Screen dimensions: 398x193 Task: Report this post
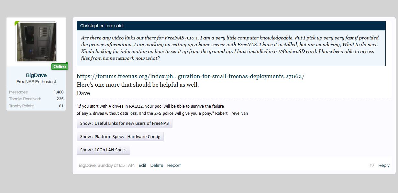[174, 165]
